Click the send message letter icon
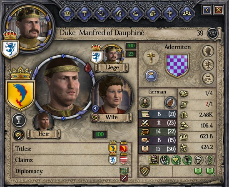 tap(19, 135)
